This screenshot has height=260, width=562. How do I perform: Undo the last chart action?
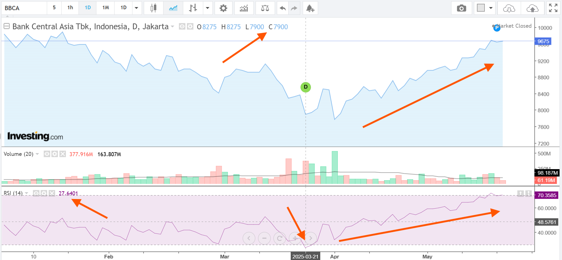tap(282, 8)
